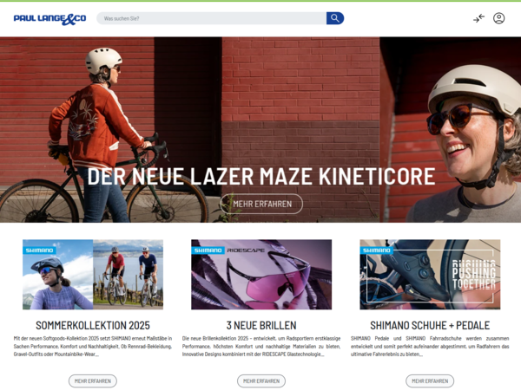
Task: Click 'Mehr erfahren' under Sommerkollektion 2025
Action: click(93, 381)
